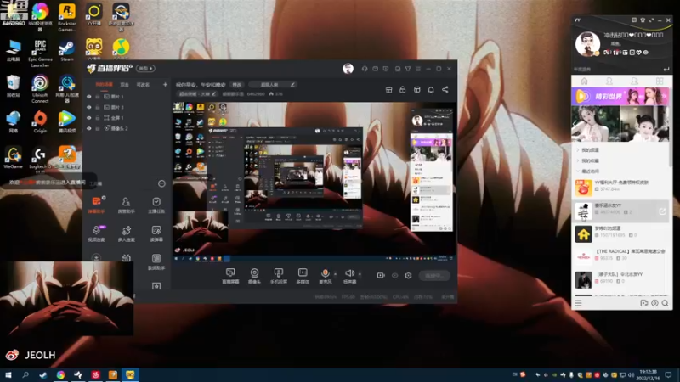Open notifications bell in 直播伴侣
Viewport: 680px width, 382px height.
(431, 90)
